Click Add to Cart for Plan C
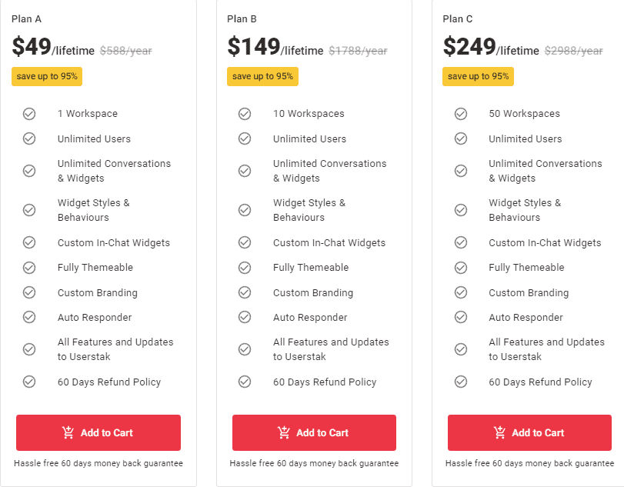The height and width of the screenshot is (487, 624). pyautogui.click(x=529, y=432)
